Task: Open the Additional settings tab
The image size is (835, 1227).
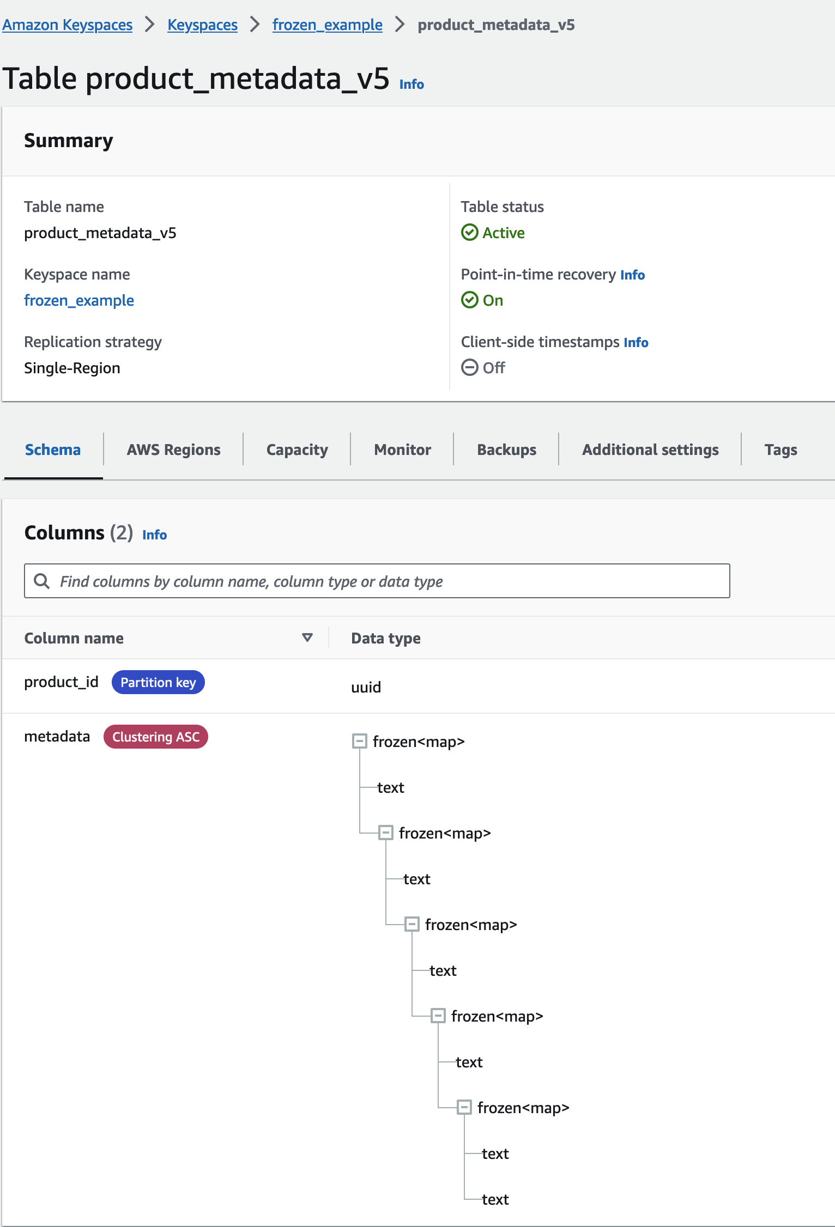Action: [650, 450]
